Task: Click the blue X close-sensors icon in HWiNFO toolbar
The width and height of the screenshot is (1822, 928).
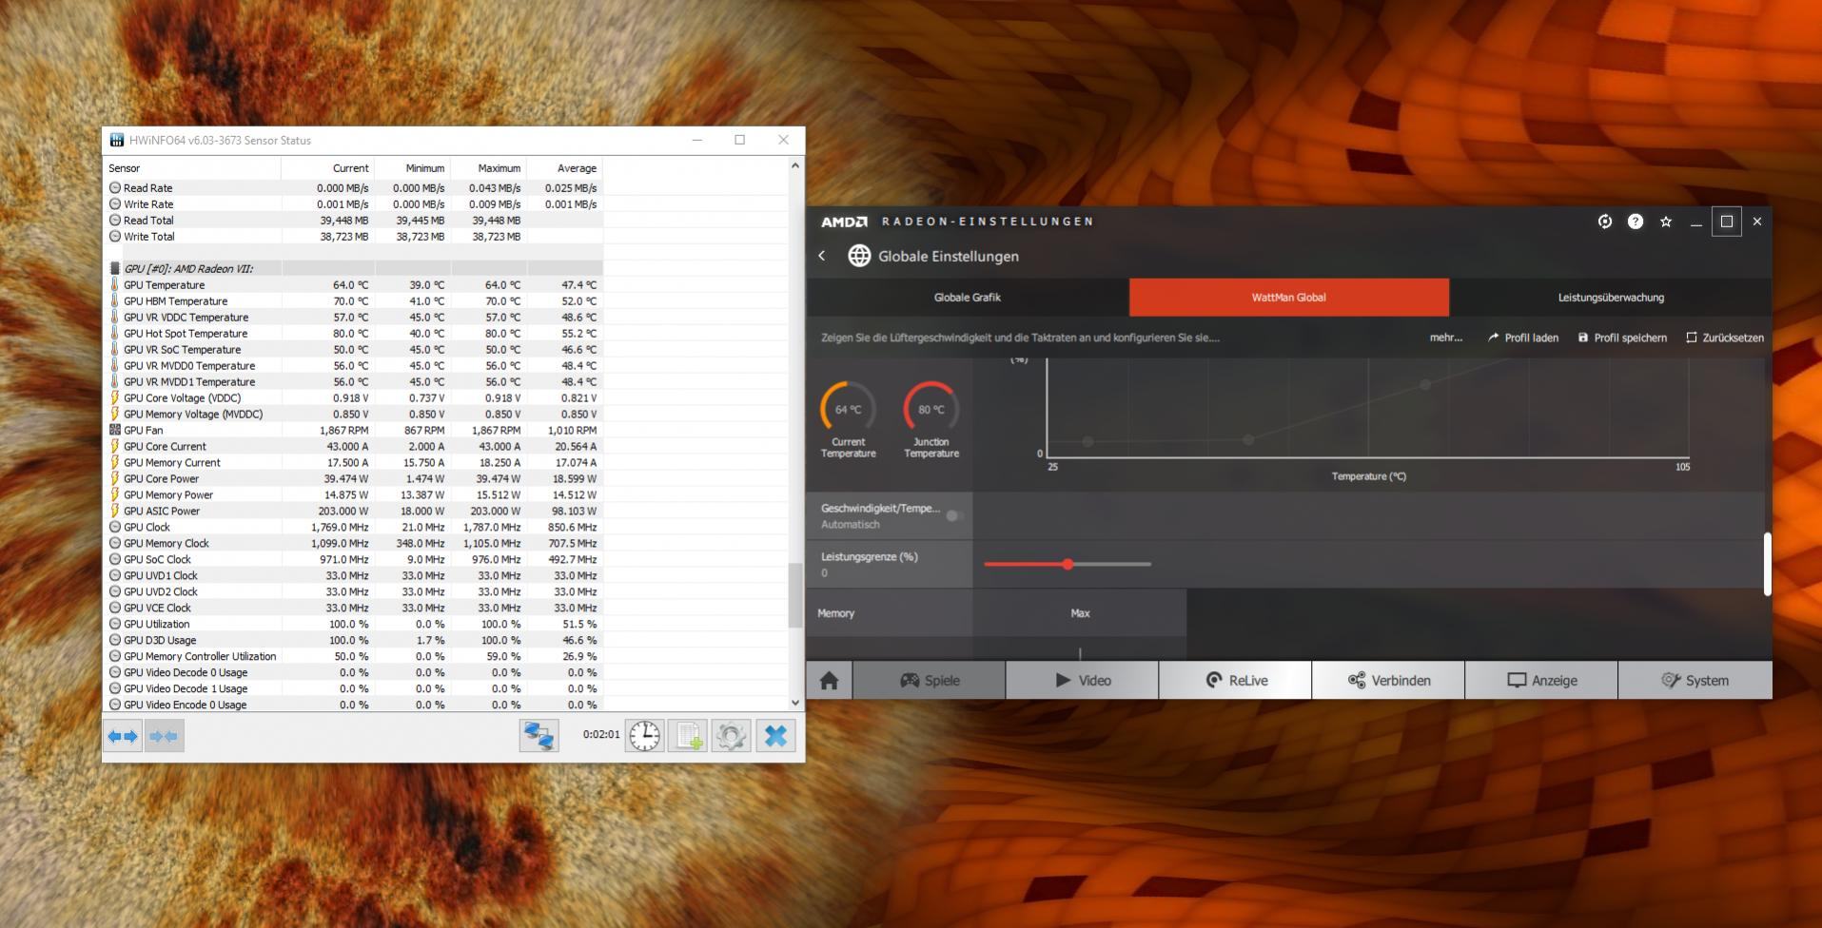Action: coord(775,736)
